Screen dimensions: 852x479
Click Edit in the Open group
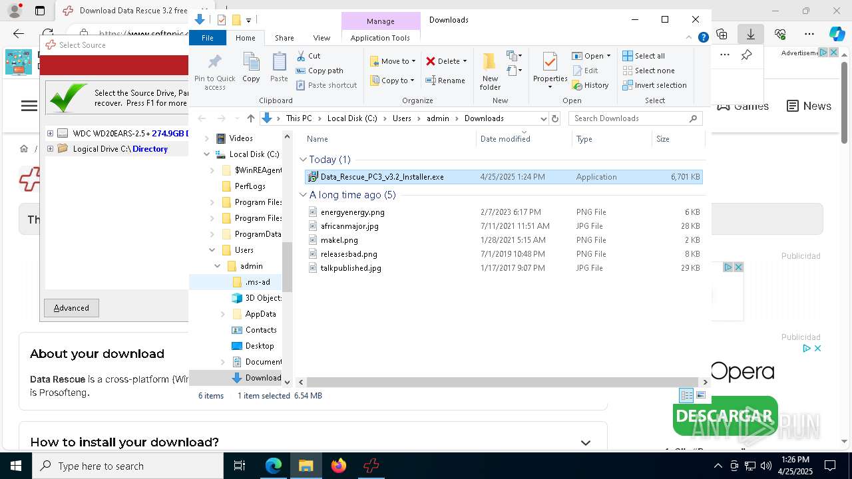point(585,71)
